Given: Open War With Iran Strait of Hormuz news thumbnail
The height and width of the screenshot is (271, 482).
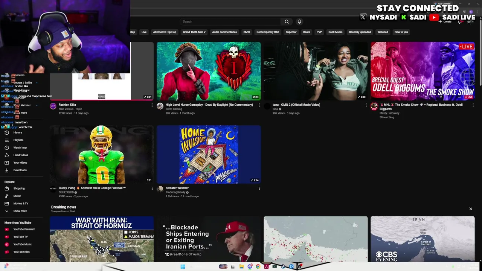Looking at the screenshot, I should 102,239.
